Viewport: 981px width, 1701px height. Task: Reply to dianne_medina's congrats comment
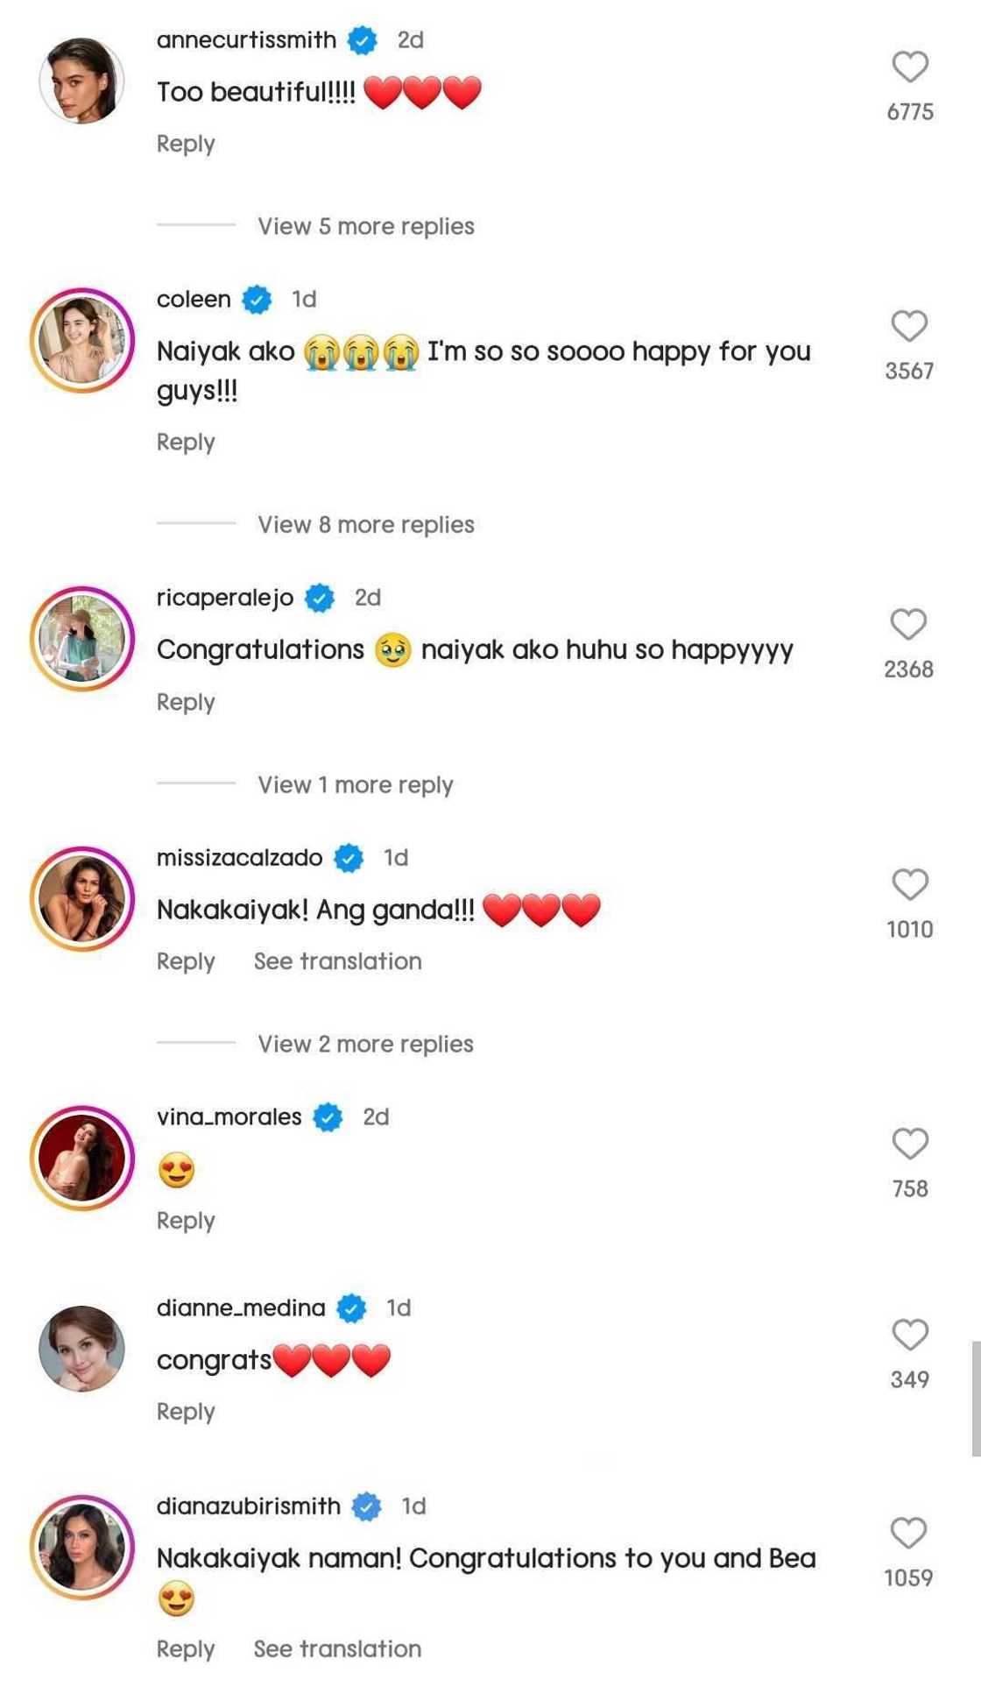click(x=186, y=1411)
